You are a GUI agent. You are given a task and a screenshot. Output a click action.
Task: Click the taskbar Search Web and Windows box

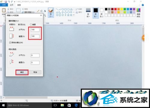pos(29,105)
